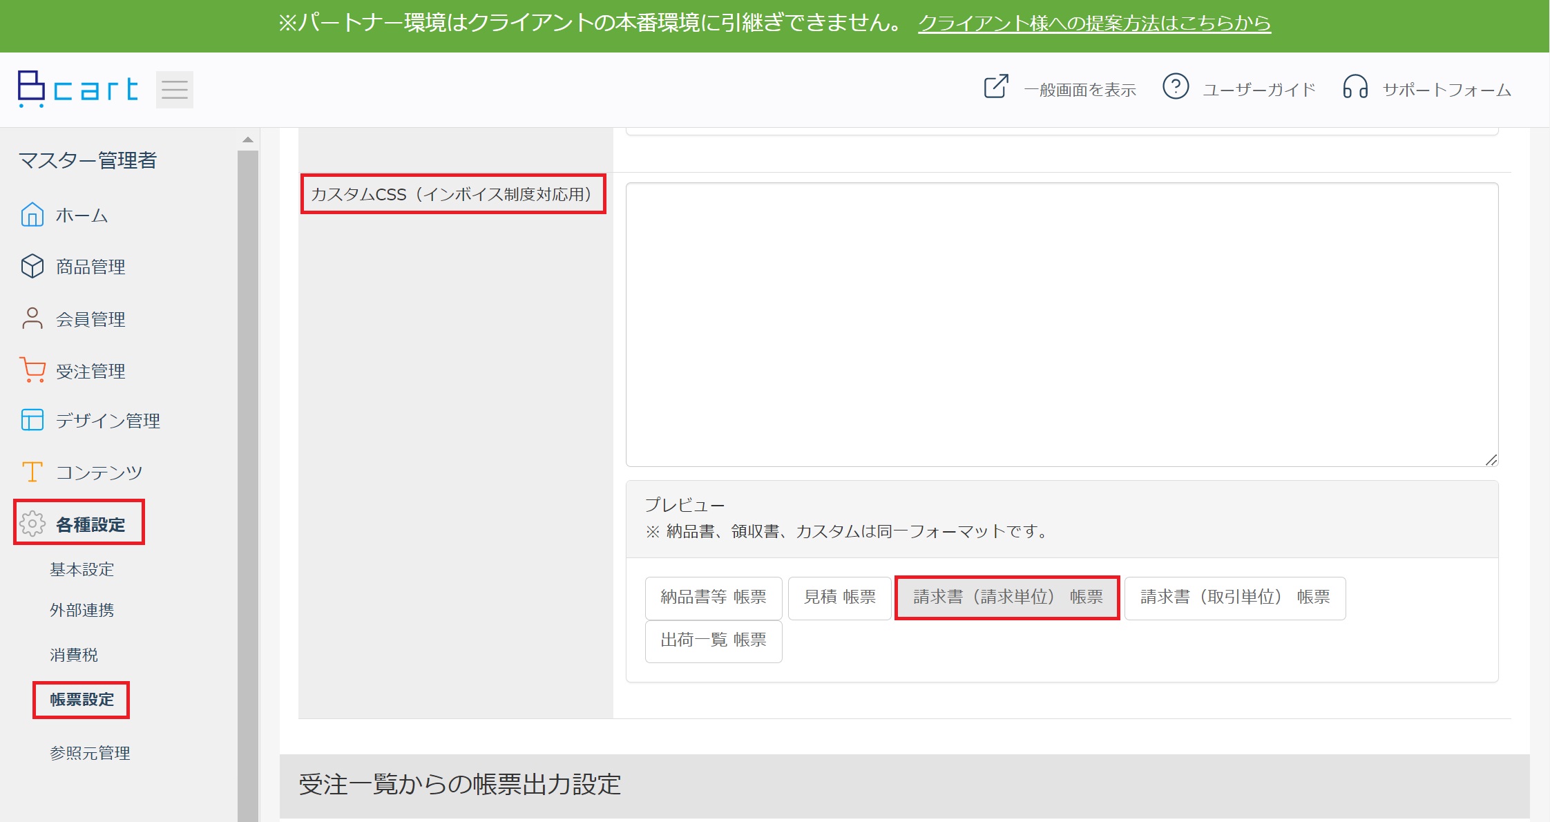Toggle the hamburger sidebar menu button

174,89
